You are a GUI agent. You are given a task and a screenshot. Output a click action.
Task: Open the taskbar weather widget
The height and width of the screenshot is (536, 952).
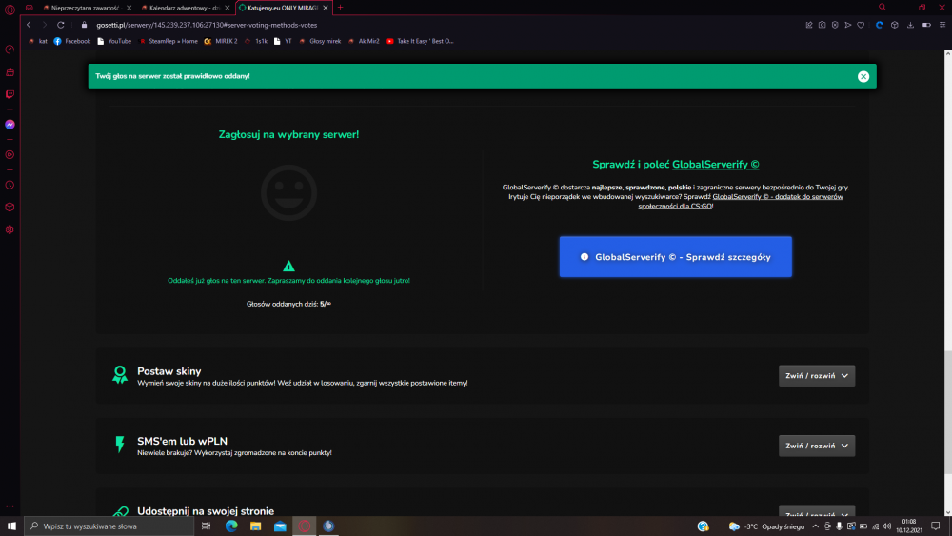click(766, 526)
